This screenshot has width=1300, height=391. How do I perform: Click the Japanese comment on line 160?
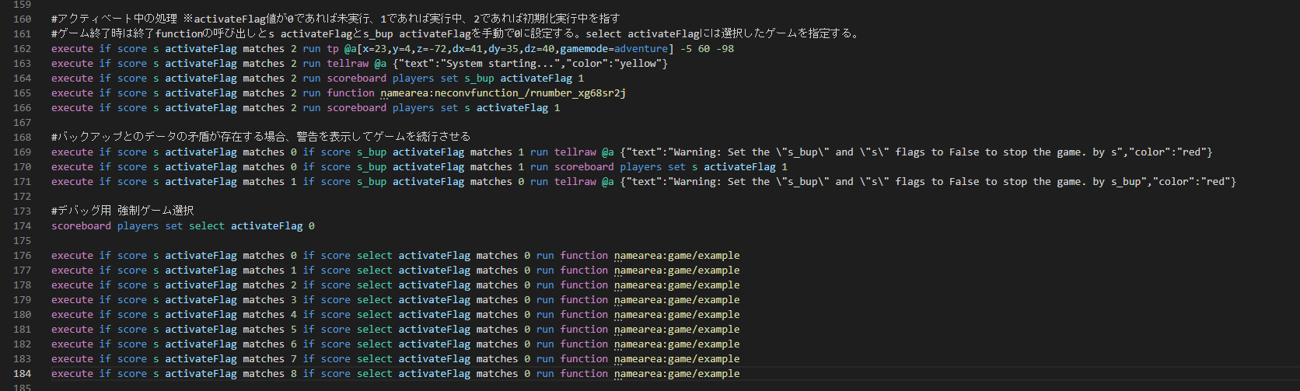tap(336, 19)
